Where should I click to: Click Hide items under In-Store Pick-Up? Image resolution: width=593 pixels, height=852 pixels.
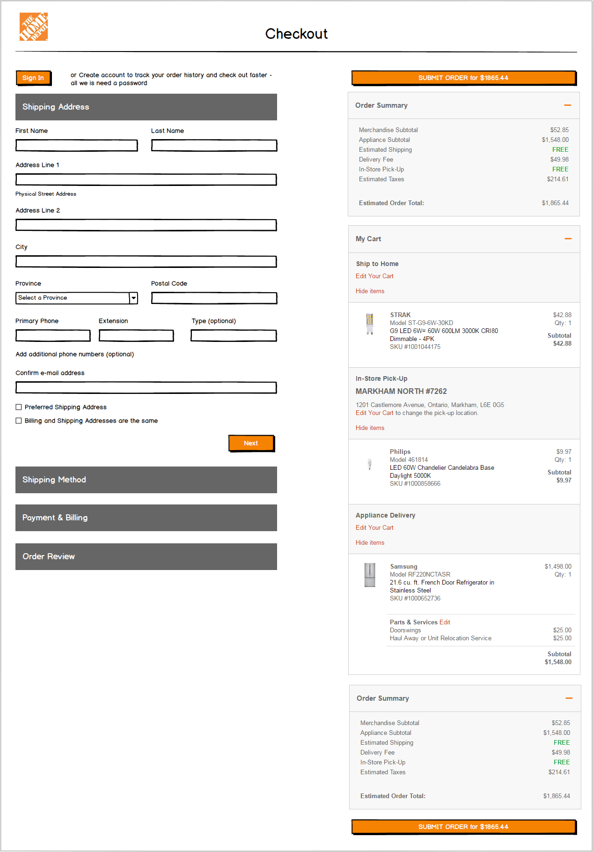(370, 428)
